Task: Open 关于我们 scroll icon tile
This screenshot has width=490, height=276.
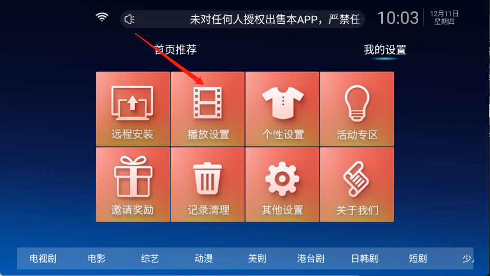Action: pos(357,185)
